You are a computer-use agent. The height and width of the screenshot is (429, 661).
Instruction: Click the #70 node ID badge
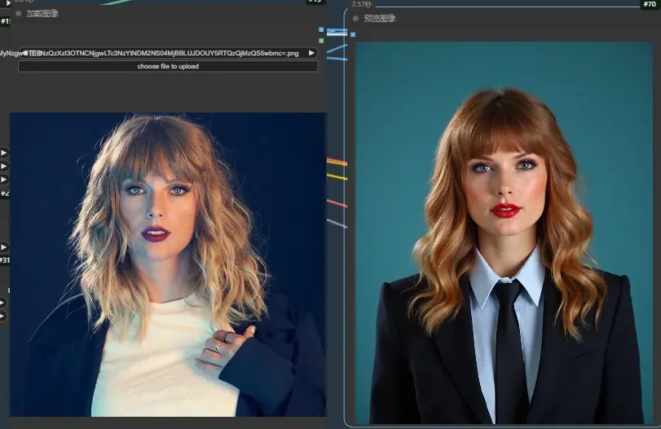pos(650,4)
